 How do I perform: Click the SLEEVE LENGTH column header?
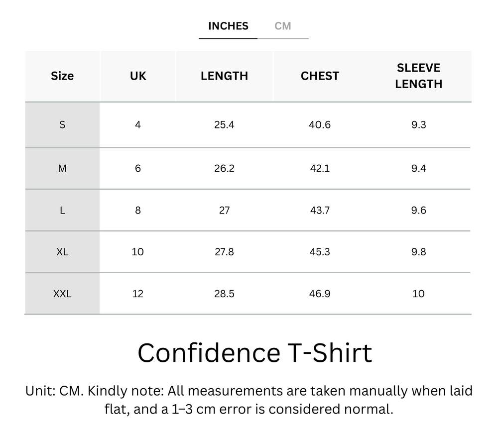(419, 76)
